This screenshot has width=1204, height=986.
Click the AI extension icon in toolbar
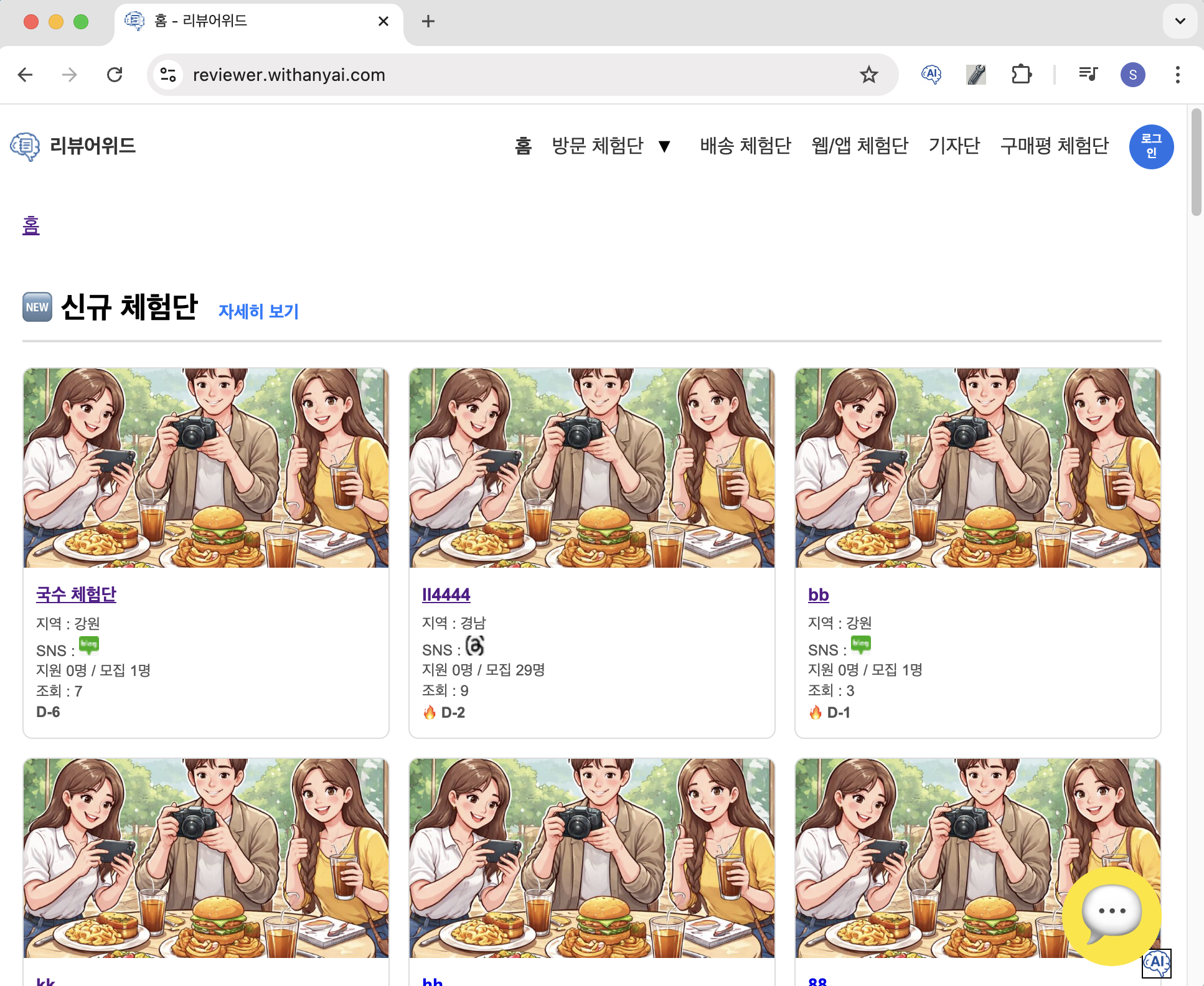931,75
